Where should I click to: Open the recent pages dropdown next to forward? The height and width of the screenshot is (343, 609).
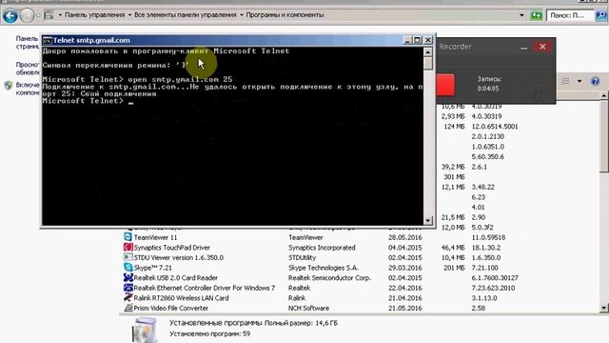click(38, 16)
